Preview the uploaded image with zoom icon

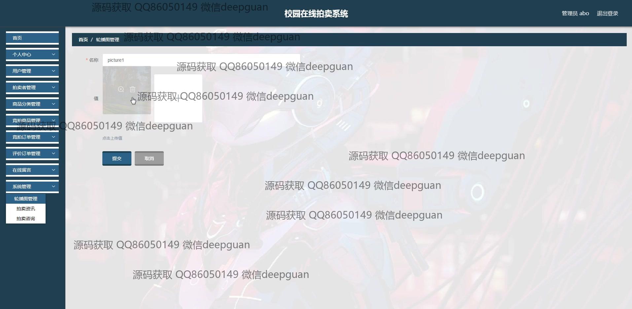[121, 89]
